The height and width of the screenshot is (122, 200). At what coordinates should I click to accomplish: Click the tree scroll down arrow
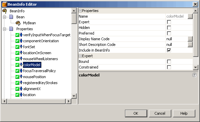pos(74,96)
